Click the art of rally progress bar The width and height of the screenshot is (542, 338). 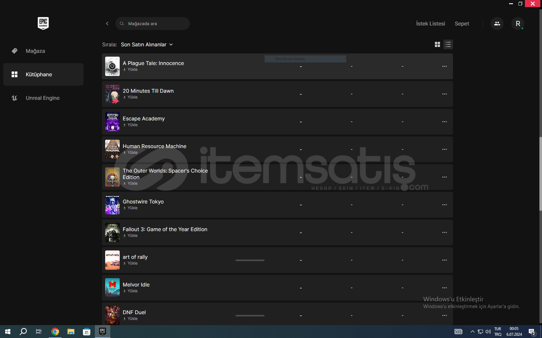250,260
